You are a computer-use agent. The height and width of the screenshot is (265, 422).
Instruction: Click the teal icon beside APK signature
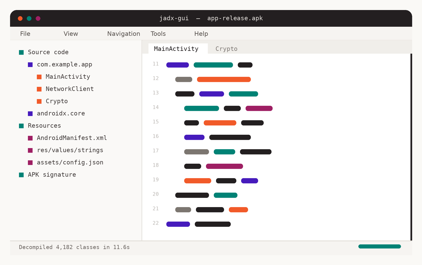click(x=21, y=175)
